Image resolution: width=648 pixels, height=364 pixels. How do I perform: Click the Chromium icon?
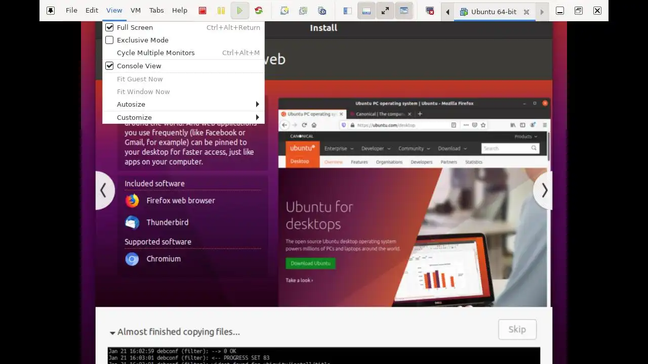(x=132, y=259)
